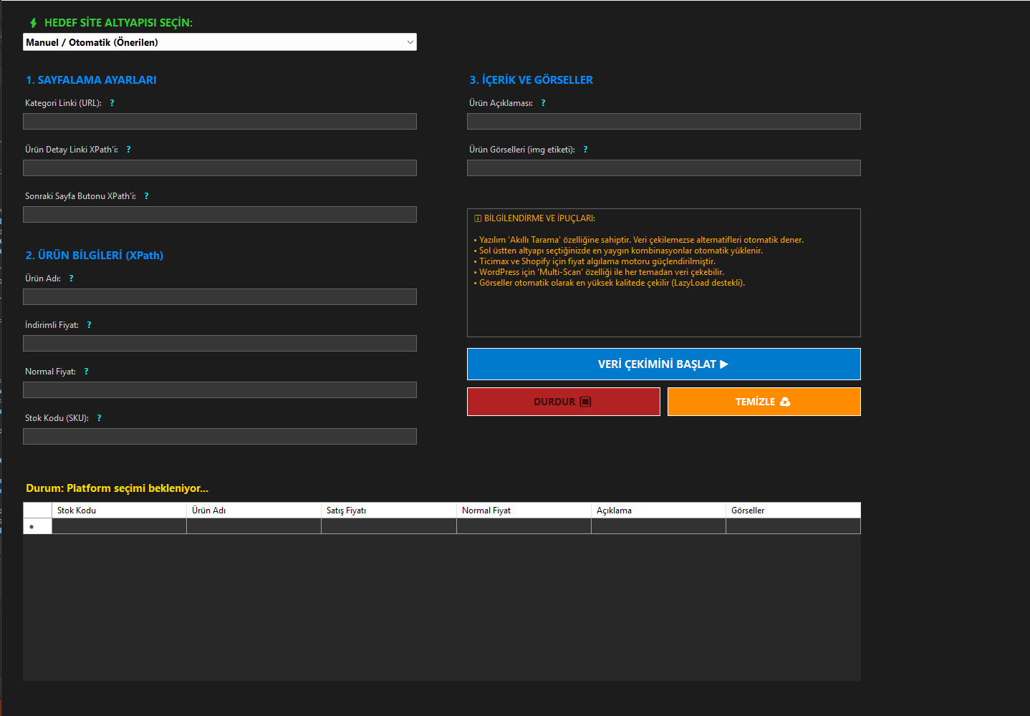Focus the İndirimli Fiyat input field
This screenshot has width=1030, height=716.
(x=220, y=344)
